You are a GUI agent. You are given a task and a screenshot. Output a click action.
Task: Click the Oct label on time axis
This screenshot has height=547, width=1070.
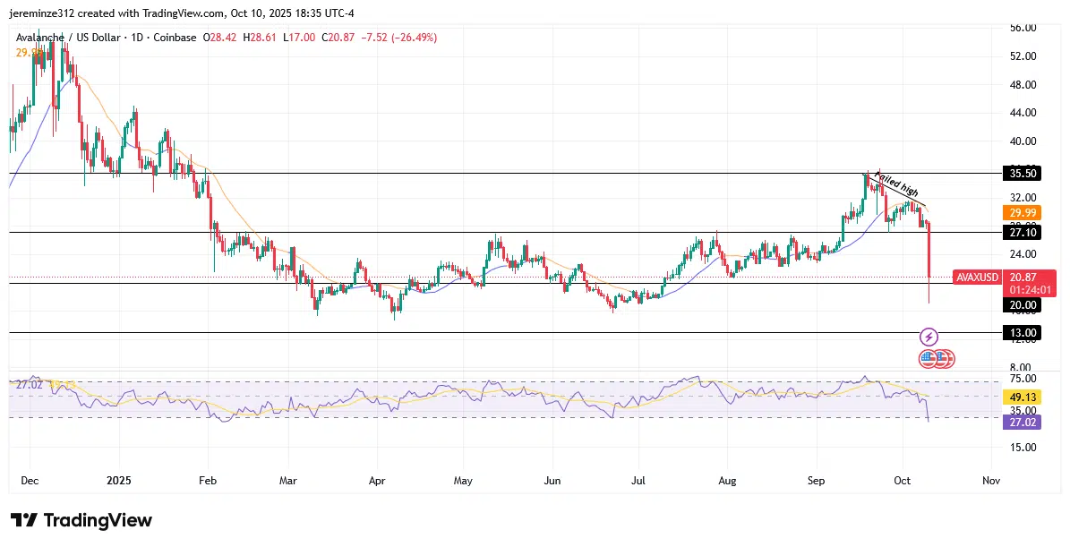(902, 481)
